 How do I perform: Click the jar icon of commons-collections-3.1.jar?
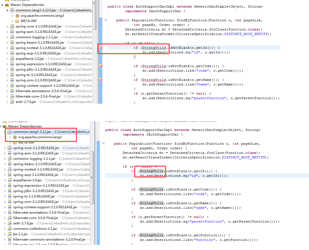(x=10, y=229)
